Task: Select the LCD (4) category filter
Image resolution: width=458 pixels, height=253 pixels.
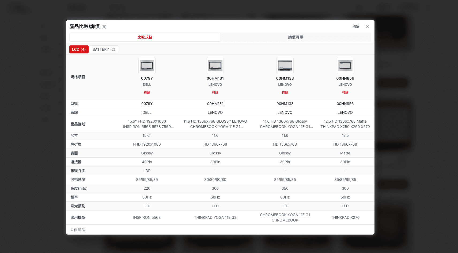Action: click(79, 49)
